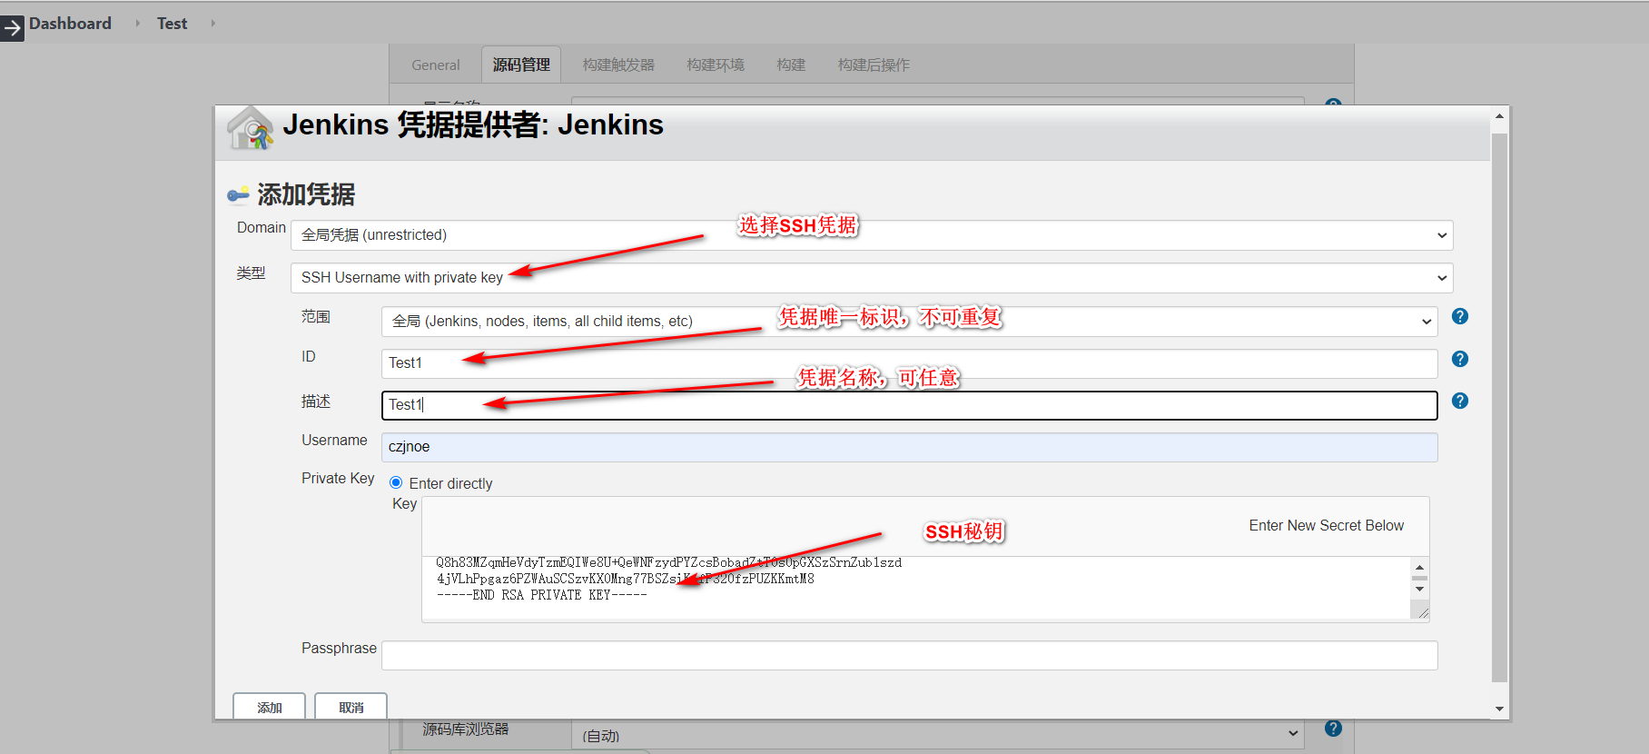This screenshot has height=754, width=1649.
Task: Click the dialog scrollbar down arrow
Action: [x=1499, y=709]
